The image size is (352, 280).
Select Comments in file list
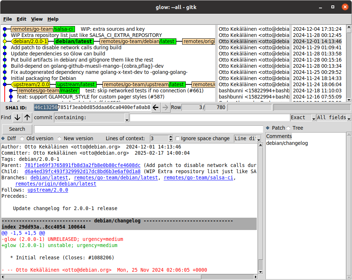coord(279,137)
